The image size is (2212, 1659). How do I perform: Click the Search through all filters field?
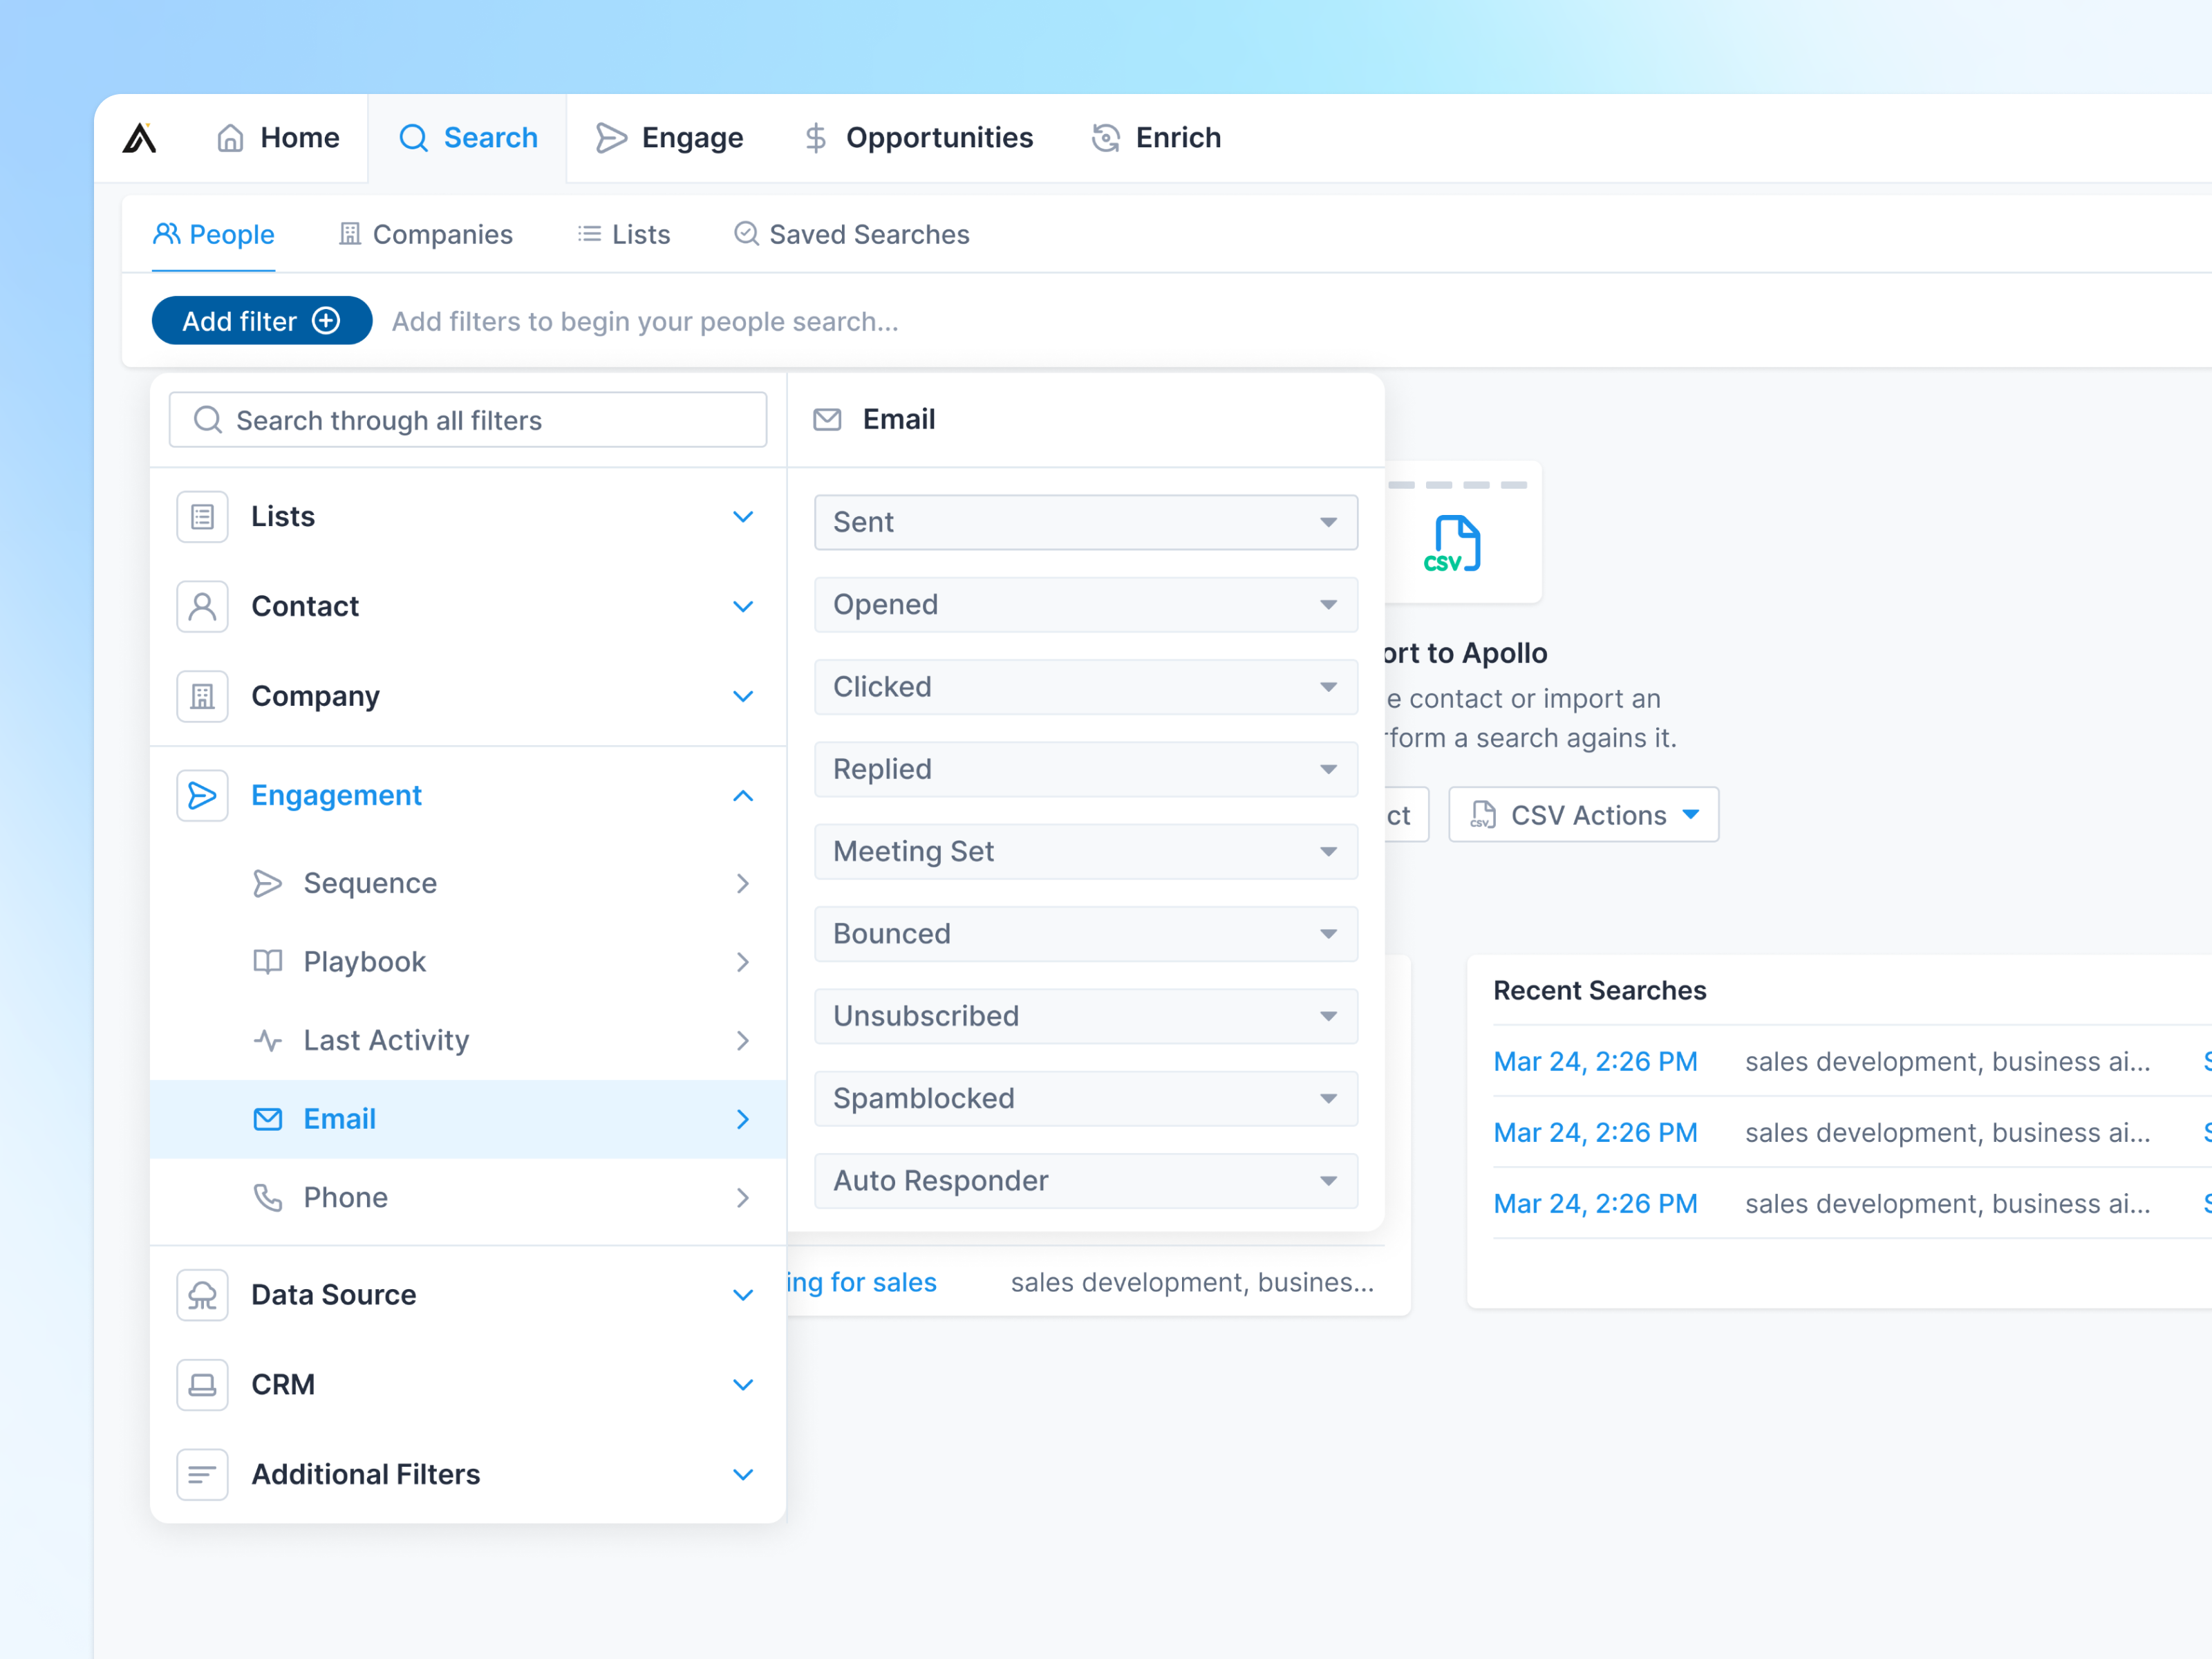467,420
